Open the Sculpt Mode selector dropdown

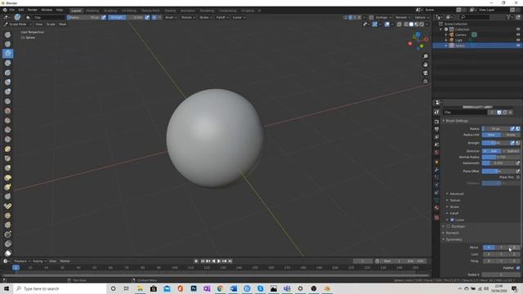coord(18,24)
